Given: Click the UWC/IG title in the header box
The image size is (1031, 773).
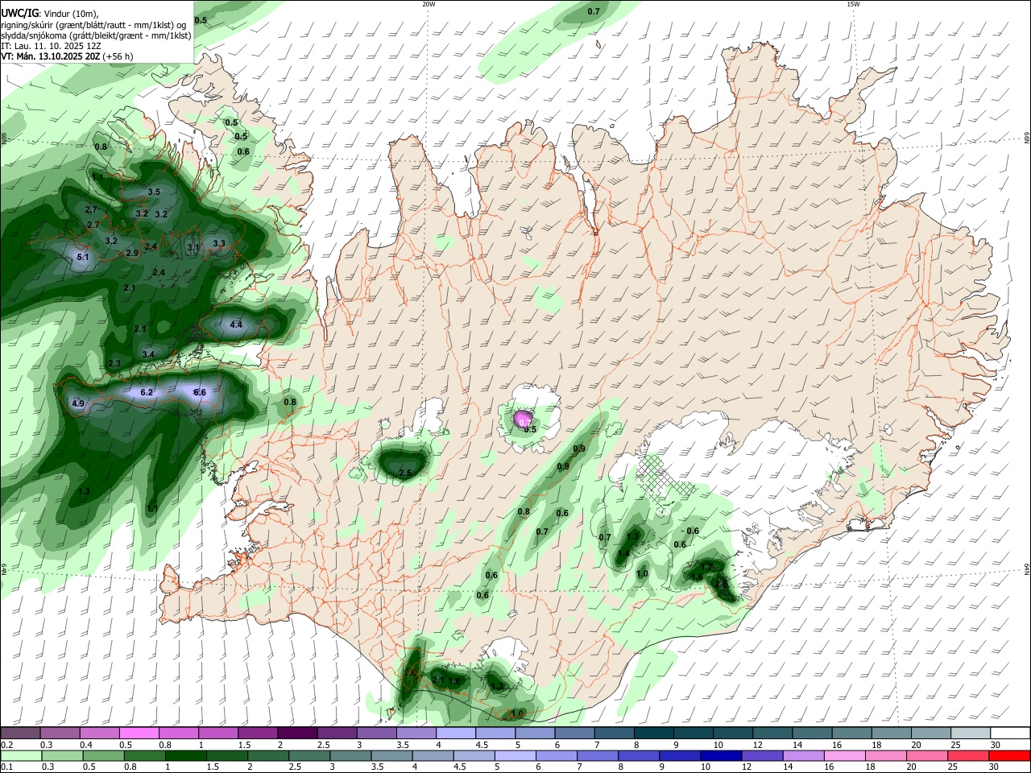Looking at the screenshot, I should click(x=19, y=13).
